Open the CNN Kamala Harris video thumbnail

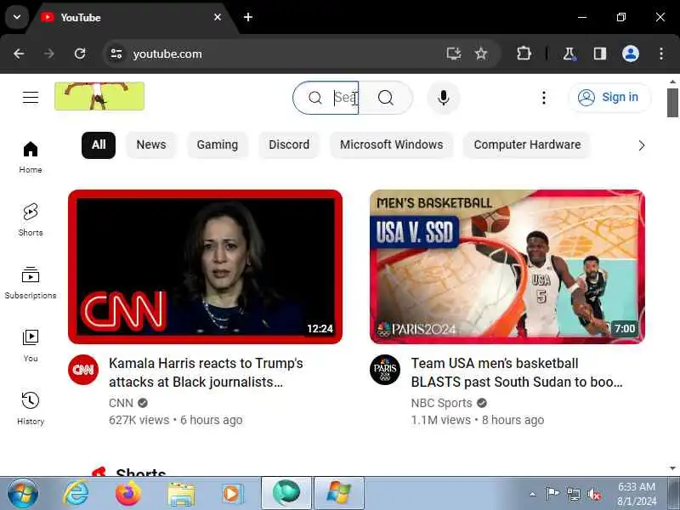tap(205, 267)
